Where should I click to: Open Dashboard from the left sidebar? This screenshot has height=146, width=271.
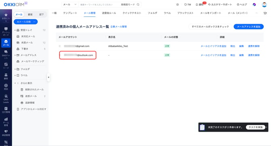point(6,31)
